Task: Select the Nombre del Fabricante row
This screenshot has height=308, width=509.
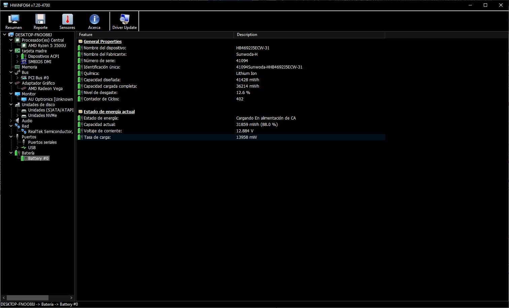Action: pos(231,54)
